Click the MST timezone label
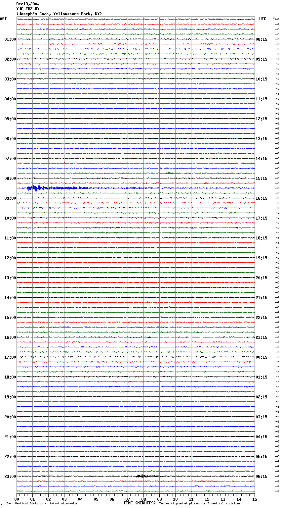281x508 pixels. coord(3,19)
